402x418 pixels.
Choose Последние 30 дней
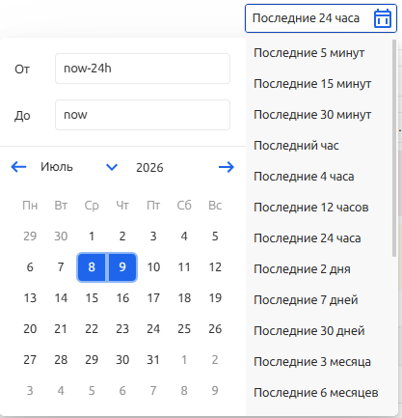tap(309, 331)
